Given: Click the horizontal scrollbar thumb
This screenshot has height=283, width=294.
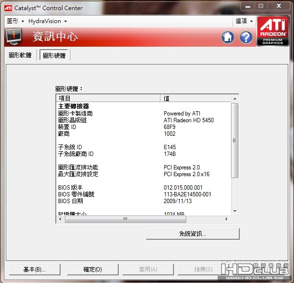Looking at the screenshot, I should coord(125,219).
